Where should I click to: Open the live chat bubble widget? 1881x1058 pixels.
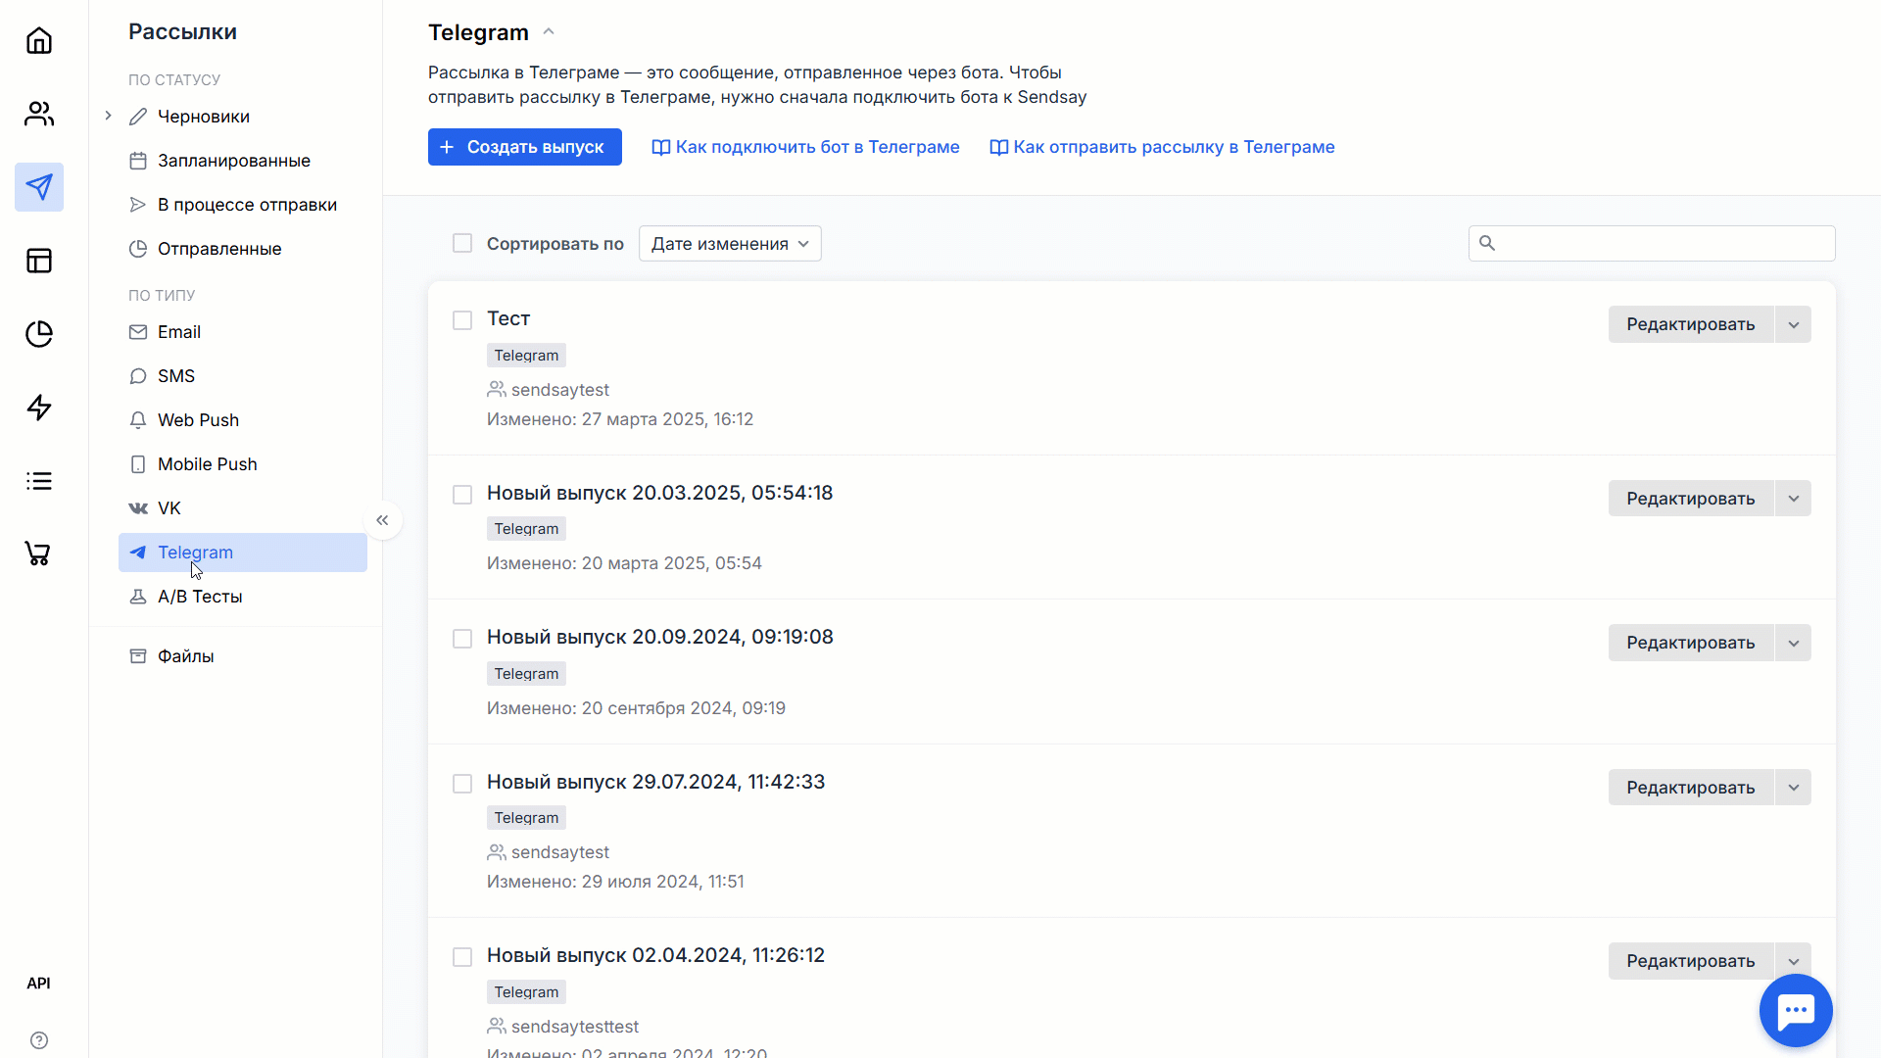1796,1010
